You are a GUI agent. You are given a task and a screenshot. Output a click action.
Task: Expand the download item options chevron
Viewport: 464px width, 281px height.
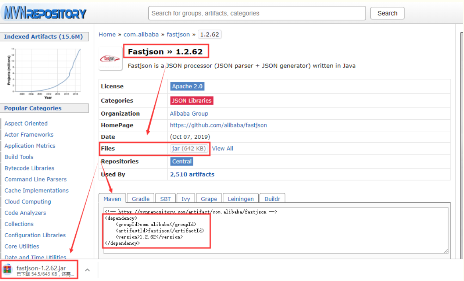click(x=87, y=270)
